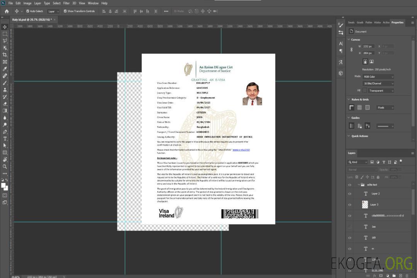
Task: Hide Layer 3 with its eye icon
Action: pyautogui.click(x=350, y=205)
